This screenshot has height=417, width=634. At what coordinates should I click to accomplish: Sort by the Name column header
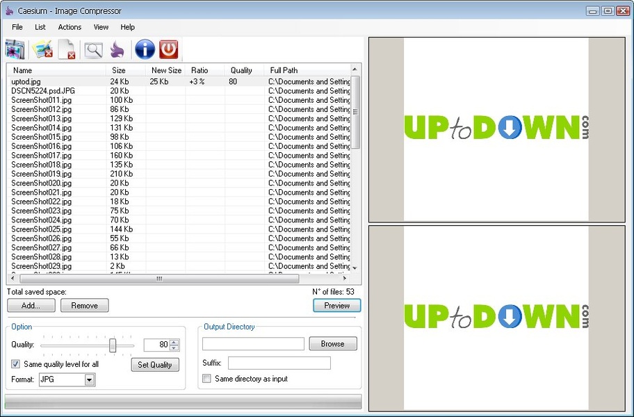(57, 70)
